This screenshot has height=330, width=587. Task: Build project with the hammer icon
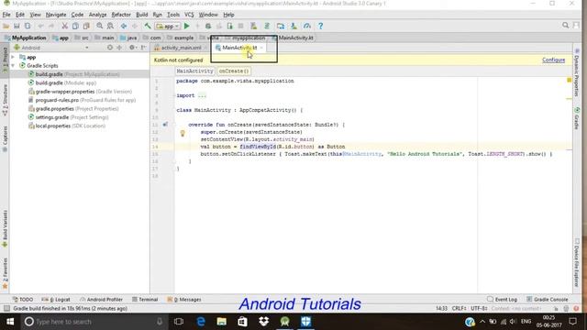(148, 27)
